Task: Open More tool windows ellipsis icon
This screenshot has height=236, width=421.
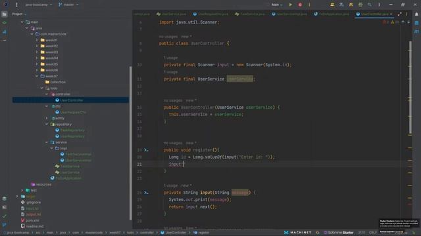Action: (5, 41)
